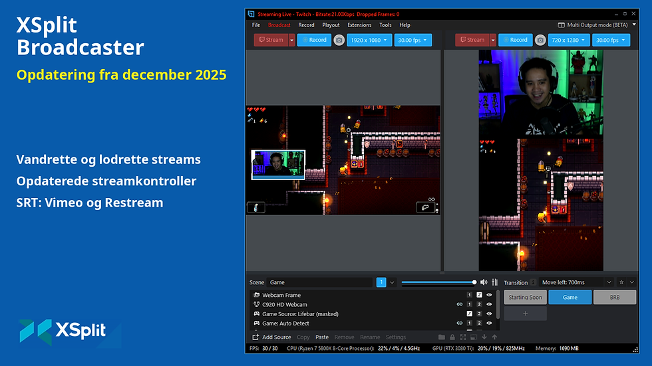Open the Tools menu

pos(385,25)
